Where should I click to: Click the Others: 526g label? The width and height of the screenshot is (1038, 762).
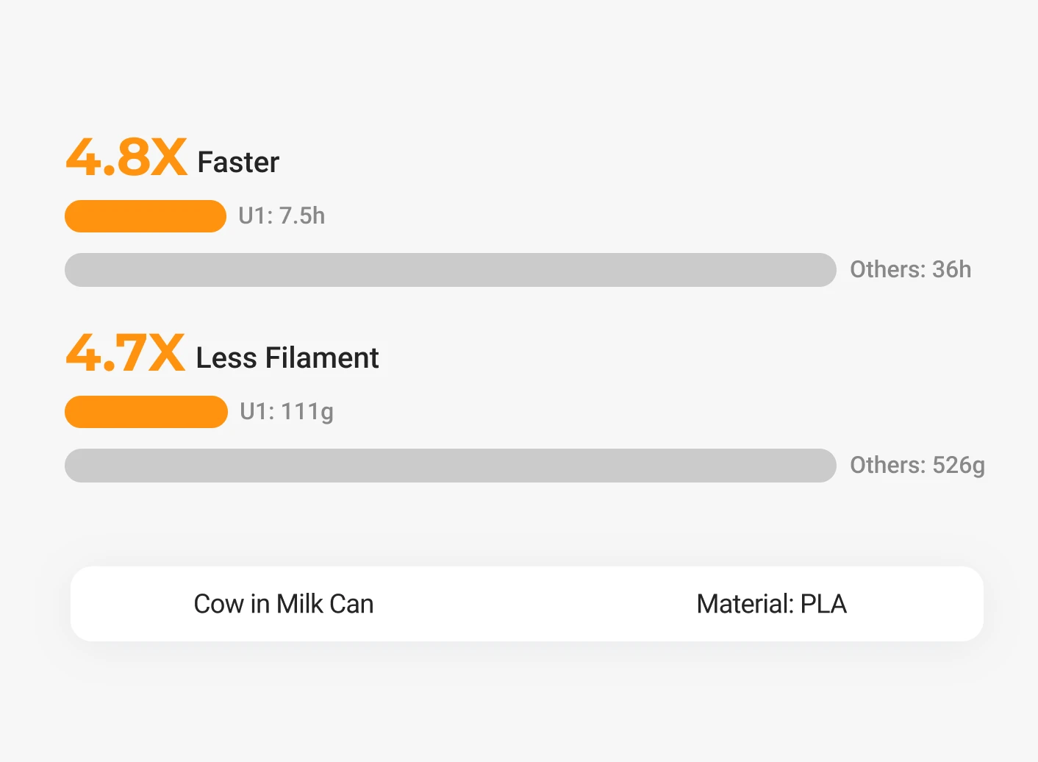coord(917,466)
